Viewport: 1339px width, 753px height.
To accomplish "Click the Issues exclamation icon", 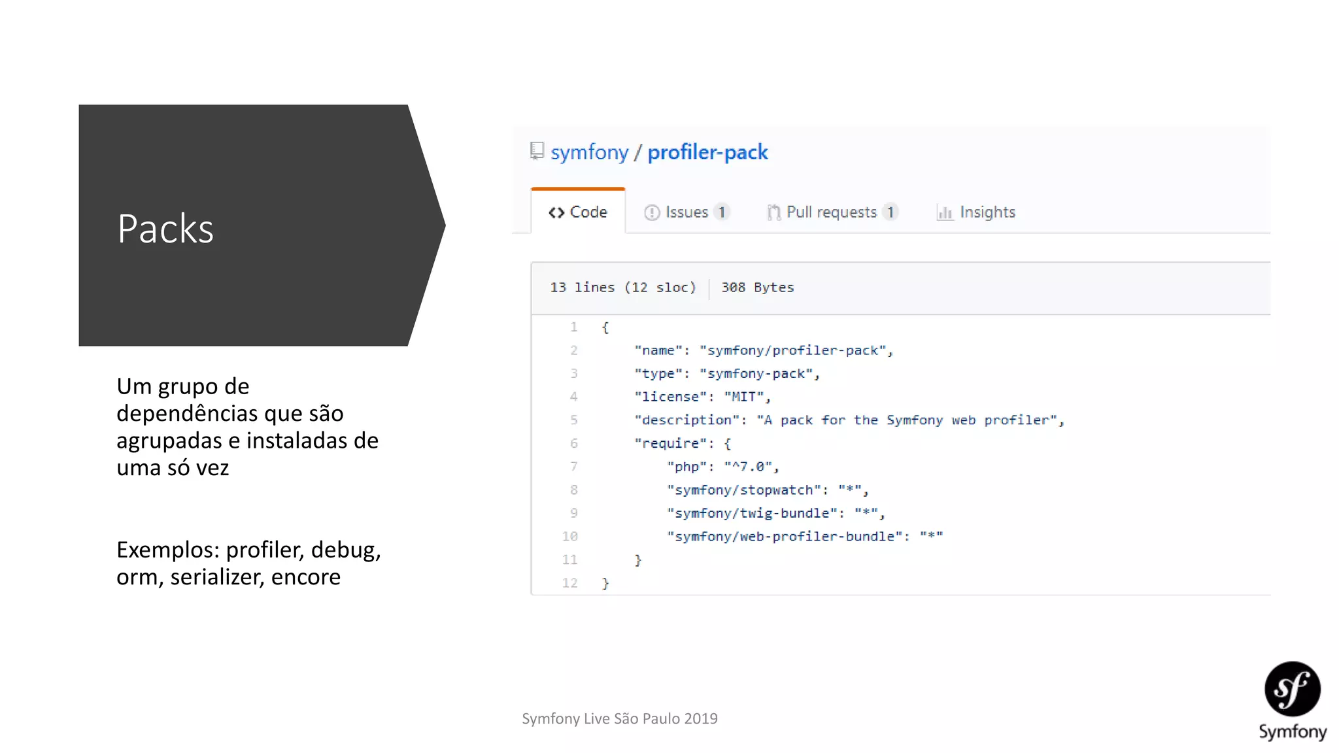I will [x=652, y=212].
